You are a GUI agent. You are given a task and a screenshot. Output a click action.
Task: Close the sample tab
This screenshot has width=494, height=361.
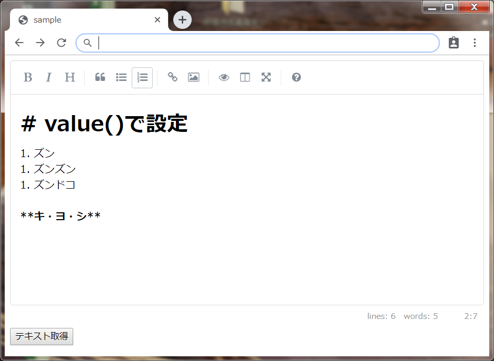[x=157, y=20]
